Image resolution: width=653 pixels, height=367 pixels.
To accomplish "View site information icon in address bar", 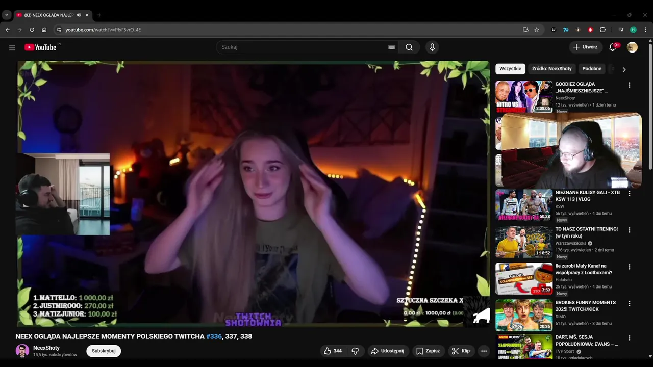I will (x=59, y=30).
